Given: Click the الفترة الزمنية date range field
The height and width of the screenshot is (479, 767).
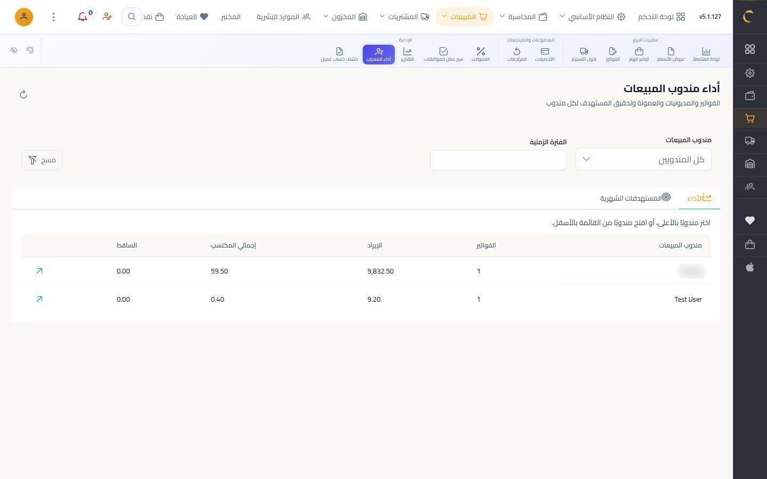Looking at the screenshot, I should pyautogui.click(x=499, y=160).
